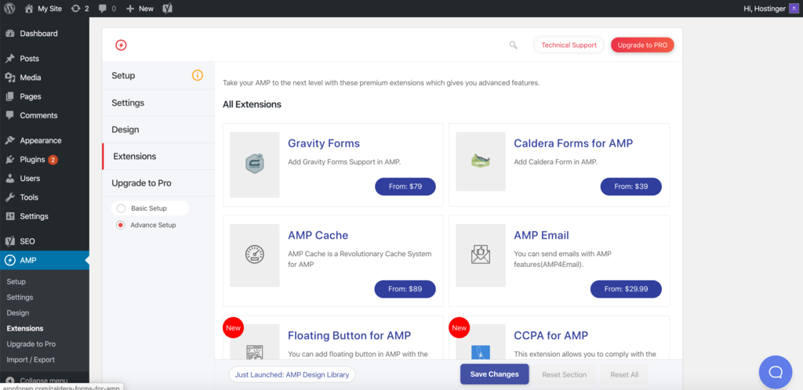Select the Extensions tab in AMP panel
The height and width of the screenshot is (390, 803).
click(158, 157)
